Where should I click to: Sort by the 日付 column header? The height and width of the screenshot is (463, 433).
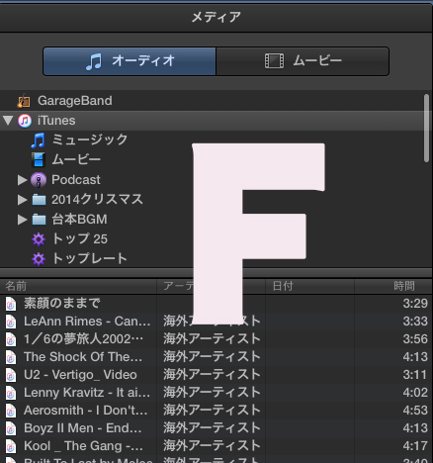(309, 286)
